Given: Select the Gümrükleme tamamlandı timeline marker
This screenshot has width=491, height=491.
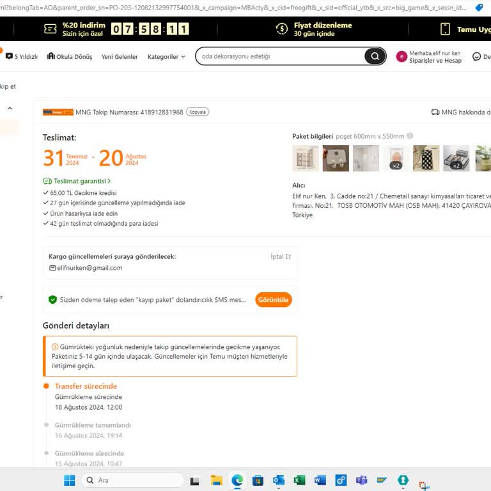Looking at the screenshot, I should 46,425.
